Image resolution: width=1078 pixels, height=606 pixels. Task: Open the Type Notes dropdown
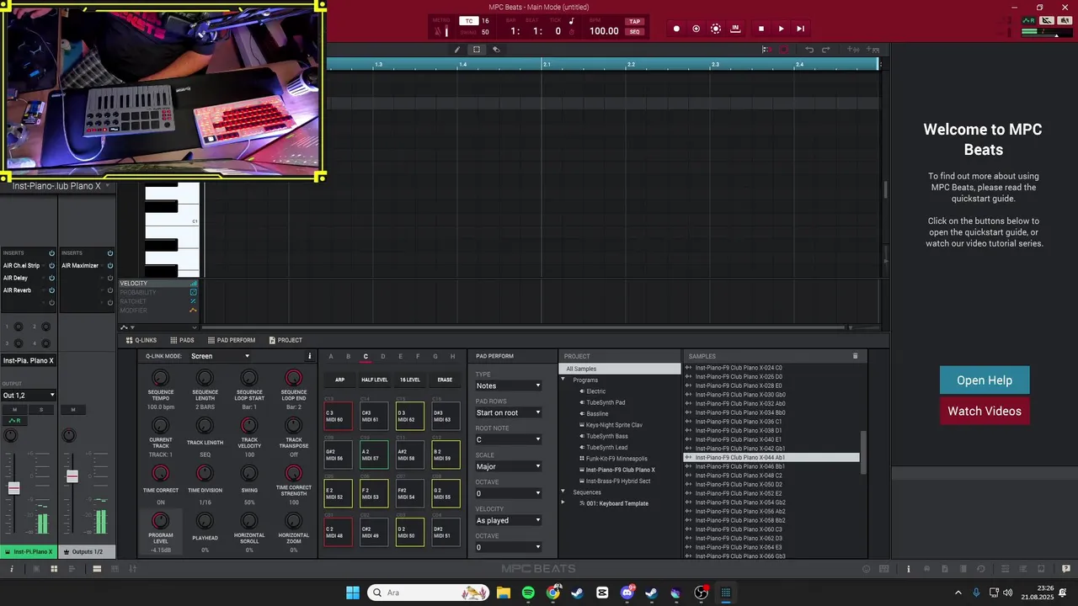[509, 385]
